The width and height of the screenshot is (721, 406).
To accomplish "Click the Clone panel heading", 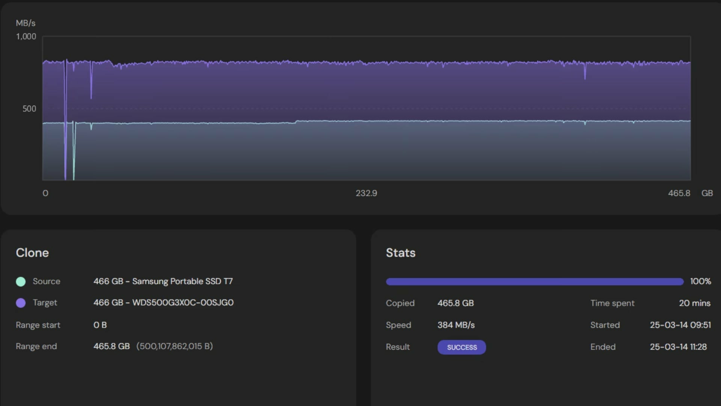I will [32, 253].
